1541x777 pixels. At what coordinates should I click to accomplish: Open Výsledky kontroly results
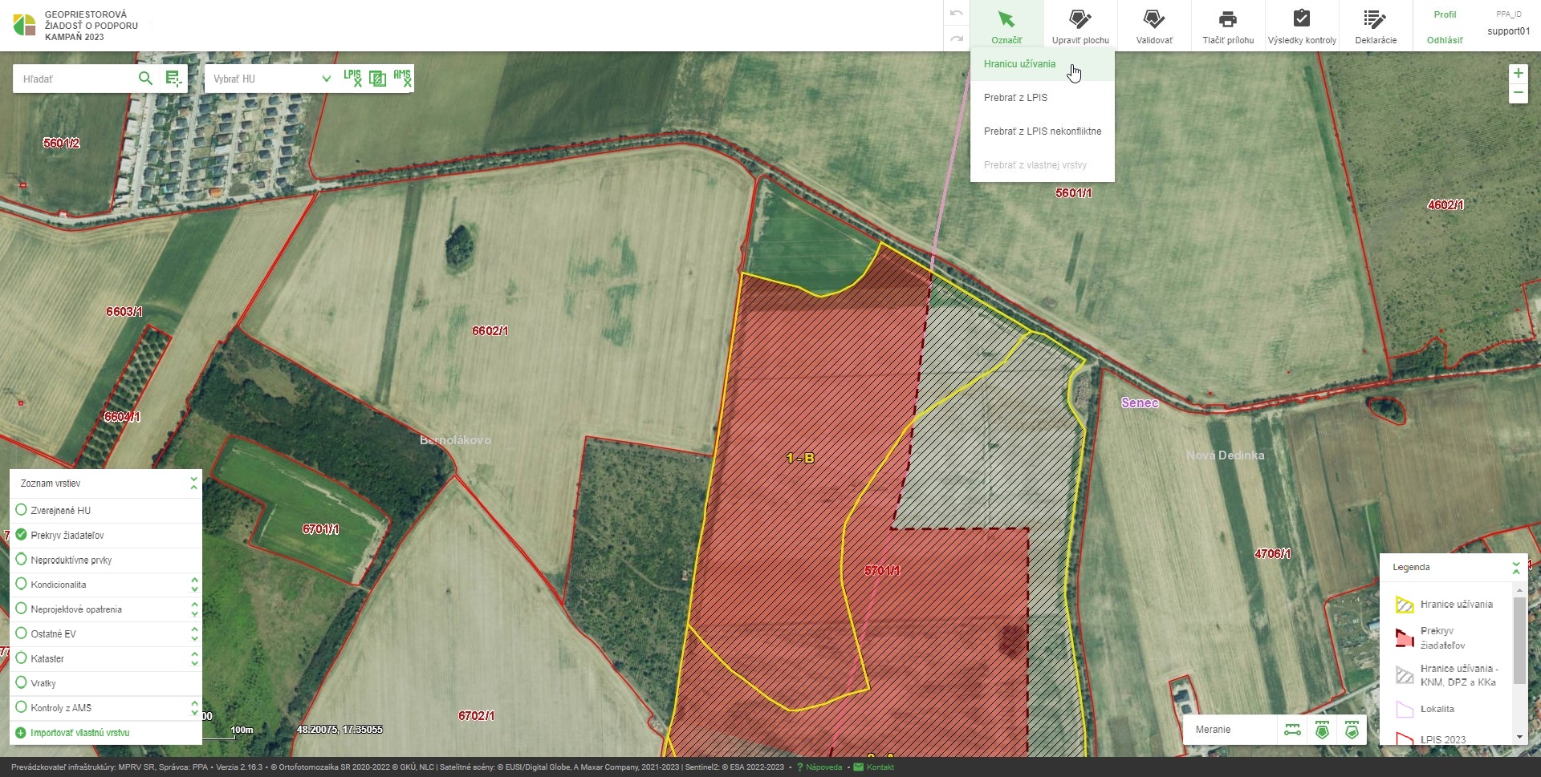click(1301, 26)
